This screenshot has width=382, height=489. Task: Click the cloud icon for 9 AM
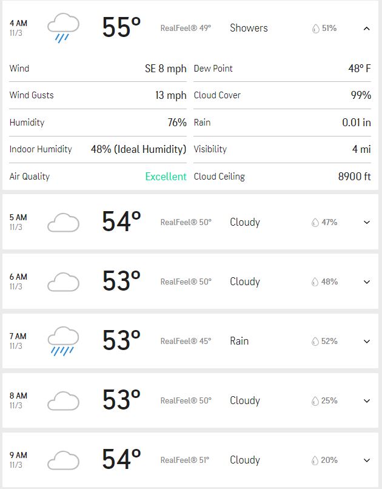pos(63,460)
